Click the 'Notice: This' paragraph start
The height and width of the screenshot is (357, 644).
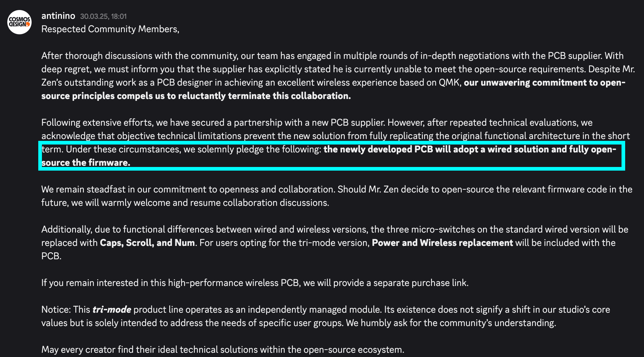coord(66,310)
